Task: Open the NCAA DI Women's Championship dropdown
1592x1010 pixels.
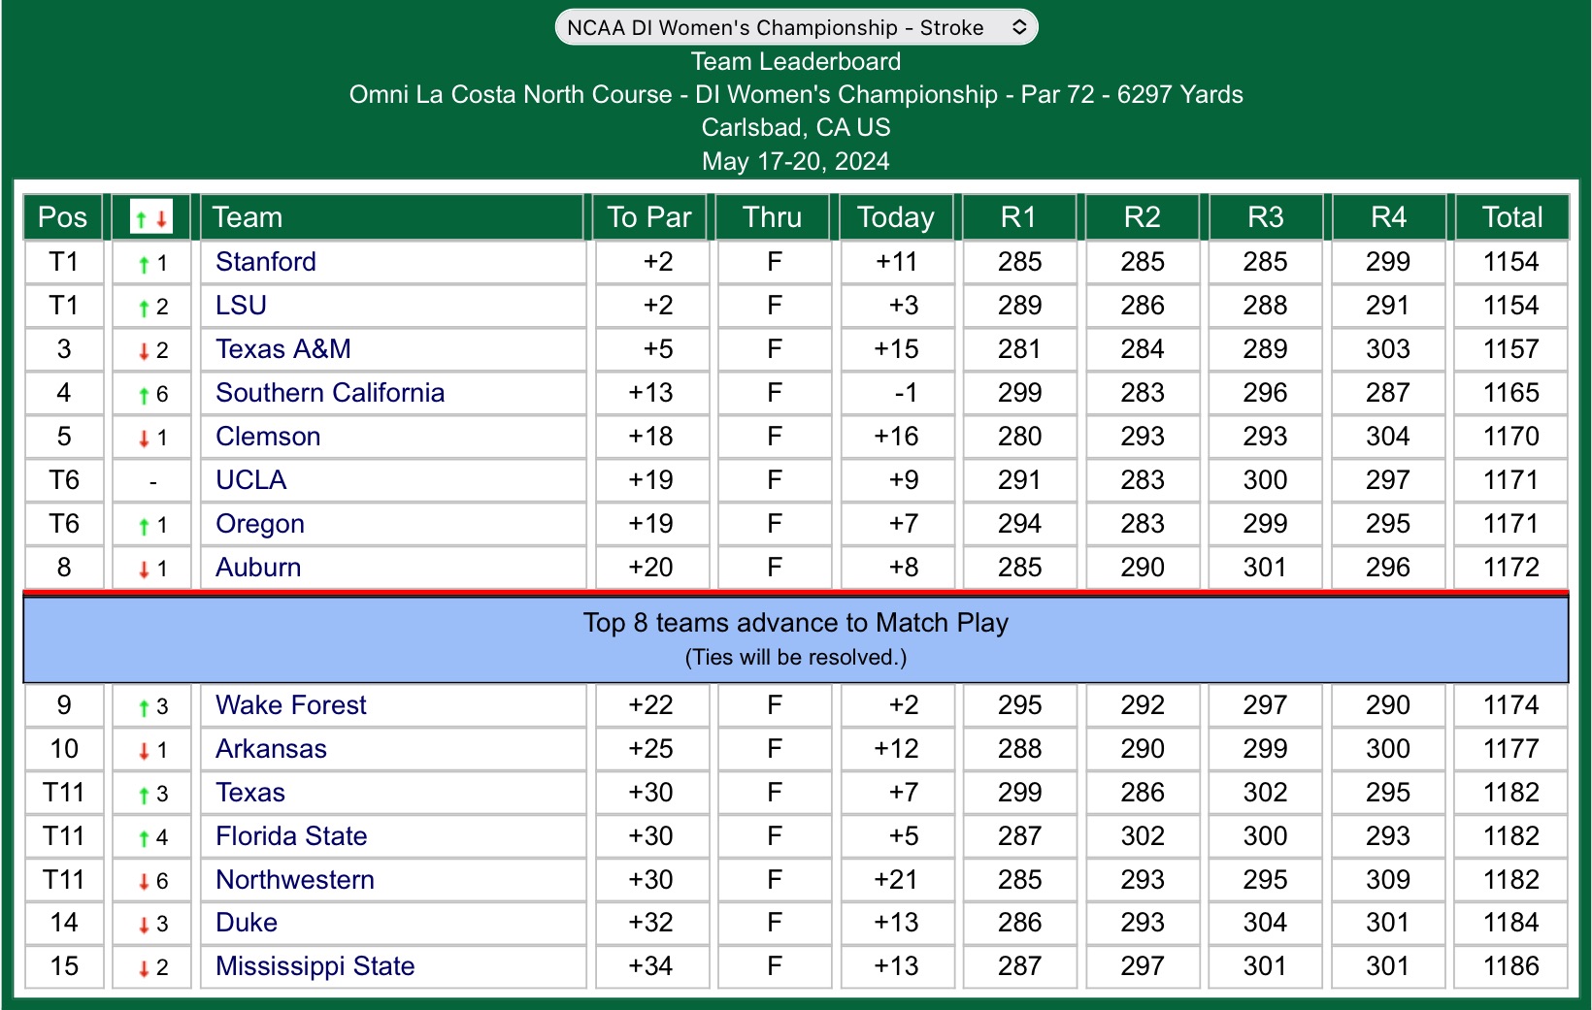Action: 796,27
